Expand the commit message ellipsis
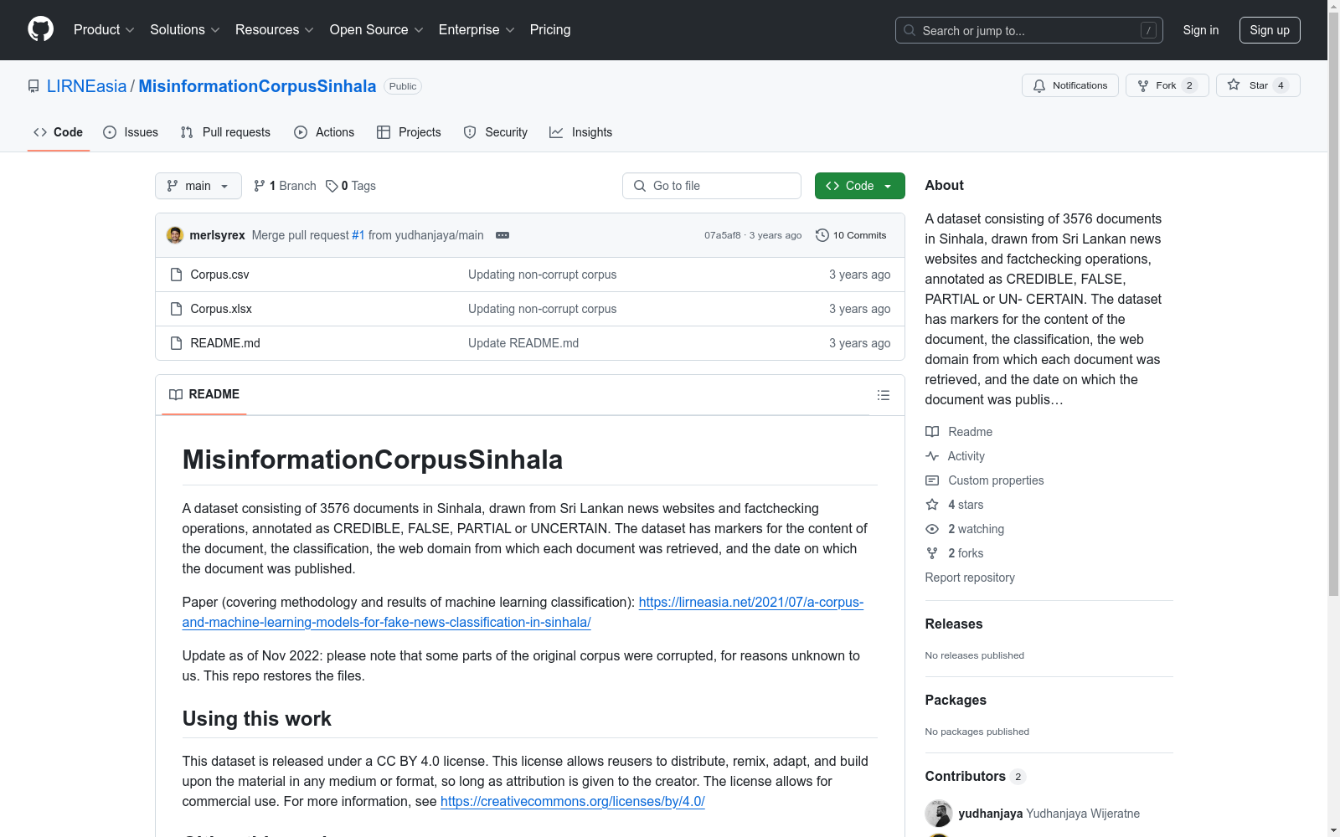This screenshot has width=1340, height=837. (x=502, y=235)
